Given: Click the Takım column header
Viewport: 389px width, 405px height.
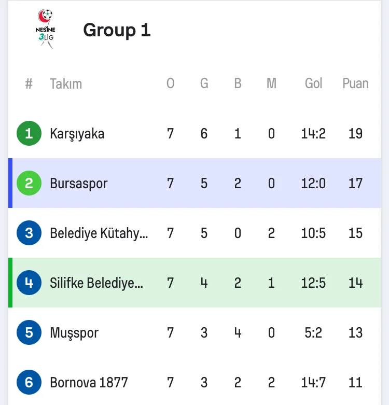Looking at the screenshot, I should pos(66,84).
